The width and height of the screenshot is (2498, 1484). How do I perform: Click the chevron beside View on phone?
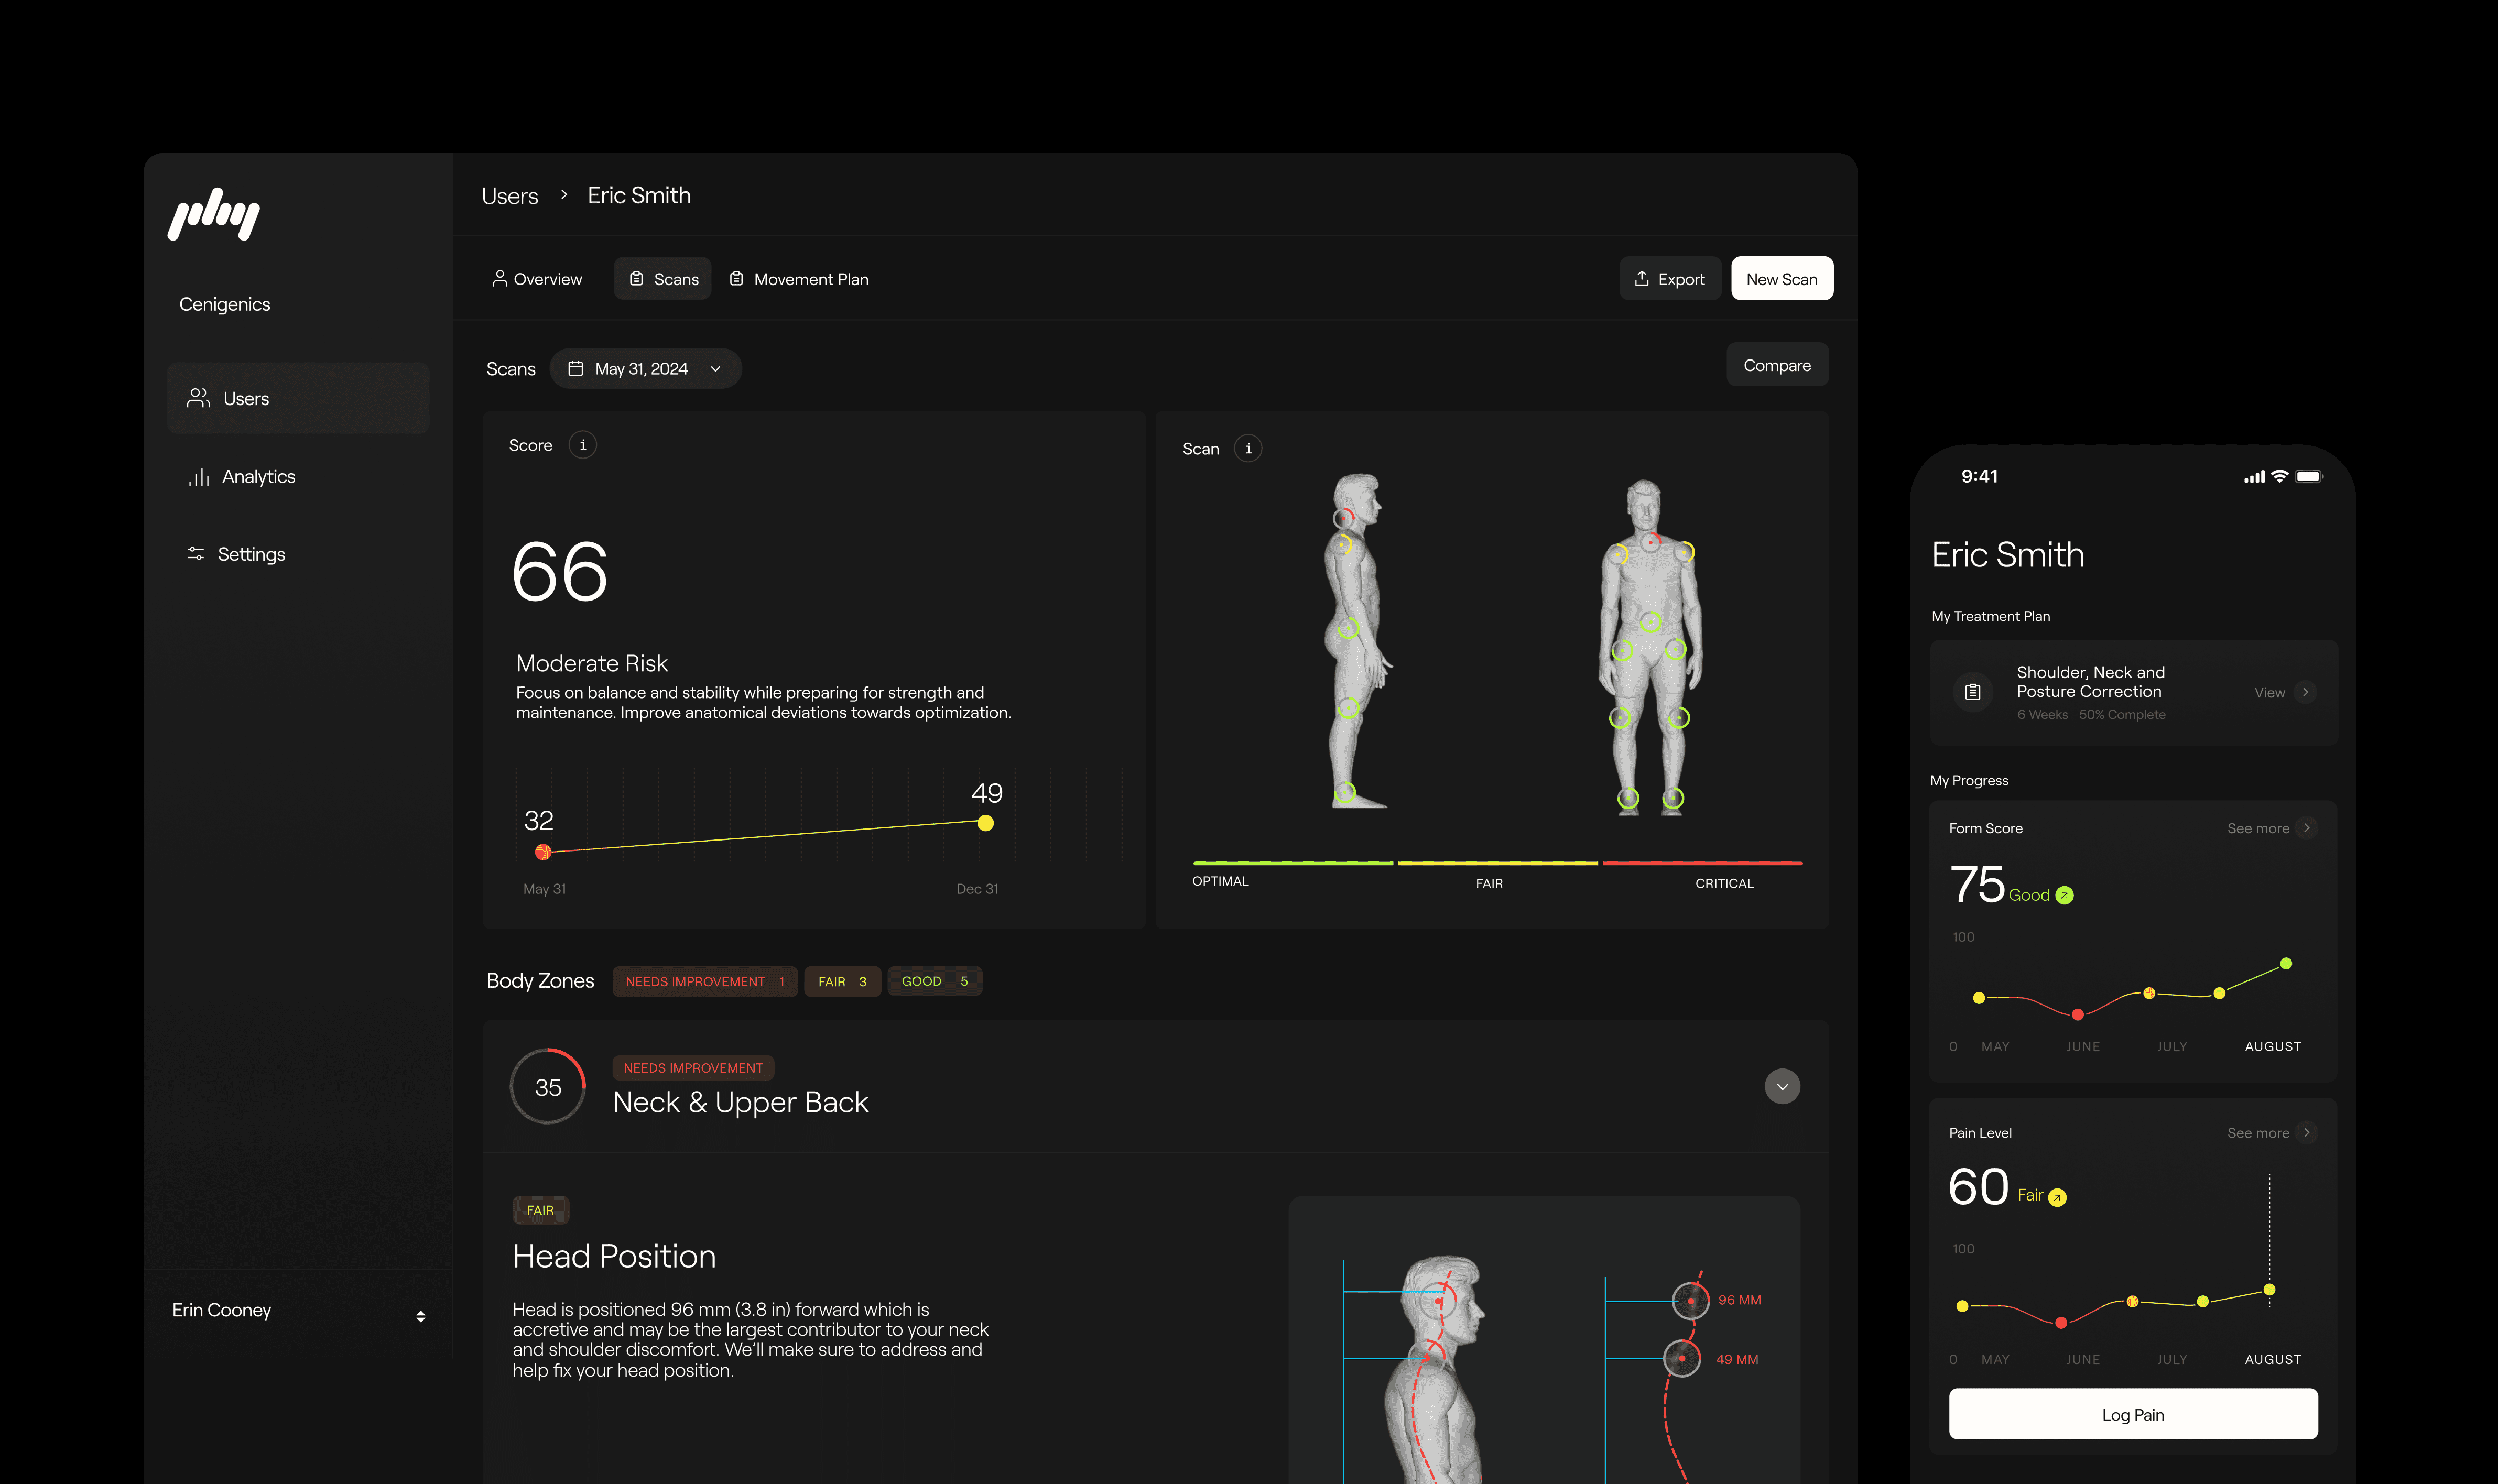tap(2306, 692)
